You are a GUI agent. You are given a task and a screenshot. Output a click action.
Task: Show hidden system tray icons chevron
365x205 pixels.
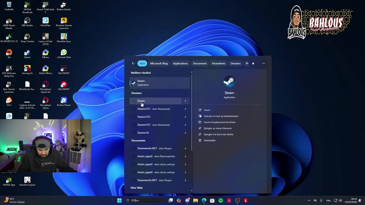click(x=309, y=200)
